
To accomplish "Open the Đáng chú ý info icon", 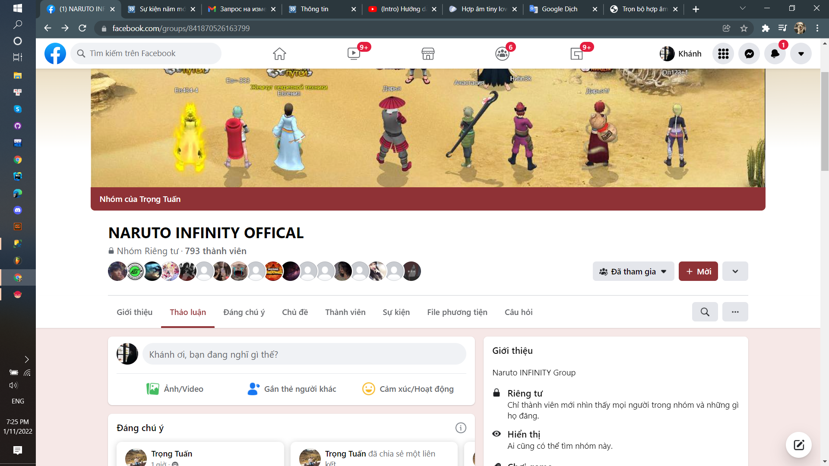I will [461, 428].
